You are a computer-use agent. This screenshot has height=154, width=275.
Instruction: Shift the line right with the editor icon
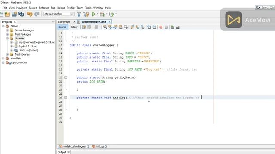pyautogui.click(x=154, y=27)
